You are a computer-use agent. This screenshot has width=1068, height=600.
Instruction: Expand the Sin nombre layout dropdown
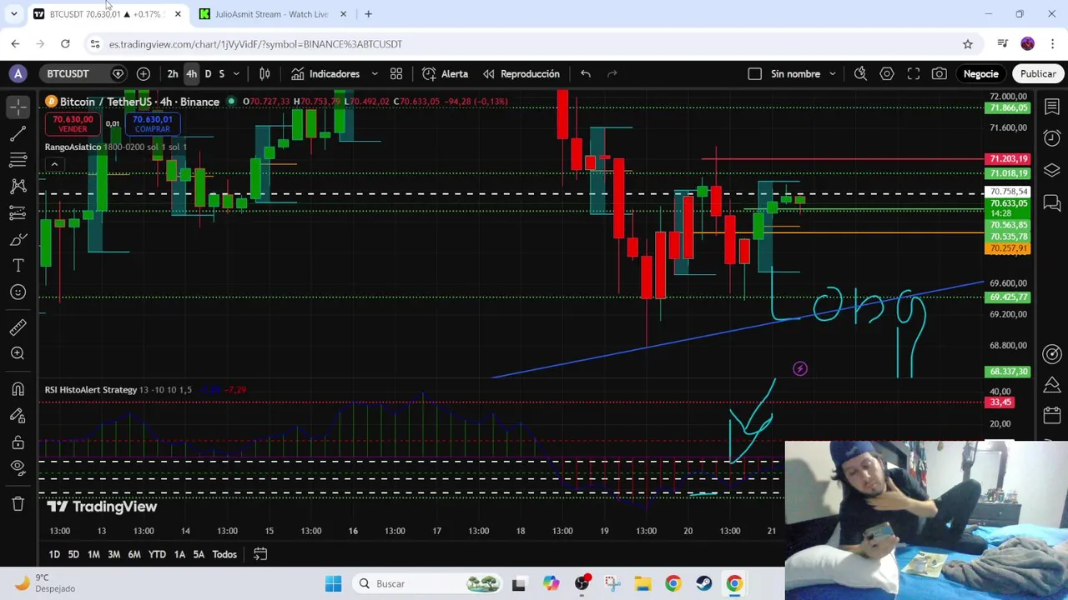click(x=832, y=74)
